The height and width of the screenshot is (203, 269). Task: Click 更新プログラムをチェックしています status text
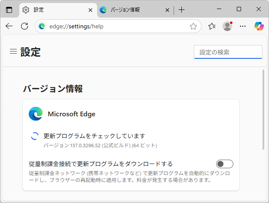95,136
